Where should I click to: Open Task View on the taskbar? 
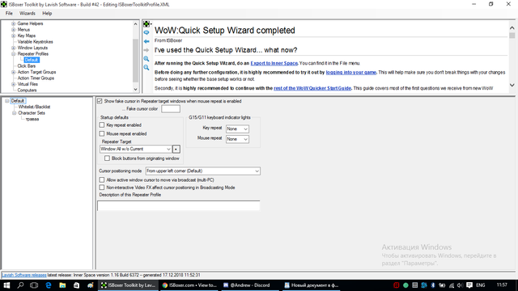(x=34, y=285)
